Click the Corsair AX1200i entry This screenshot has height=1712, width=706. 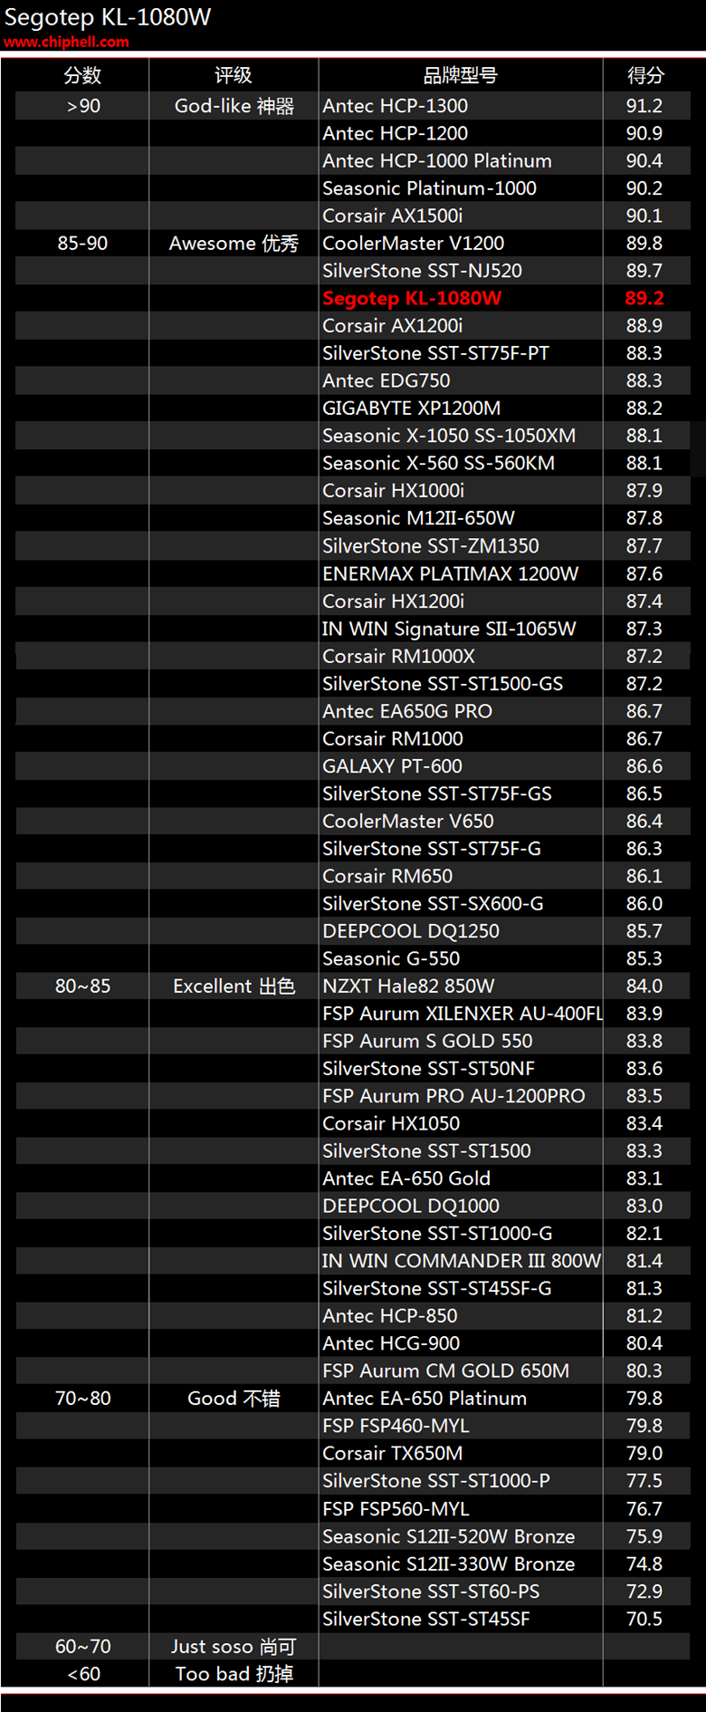coord(393,326)
